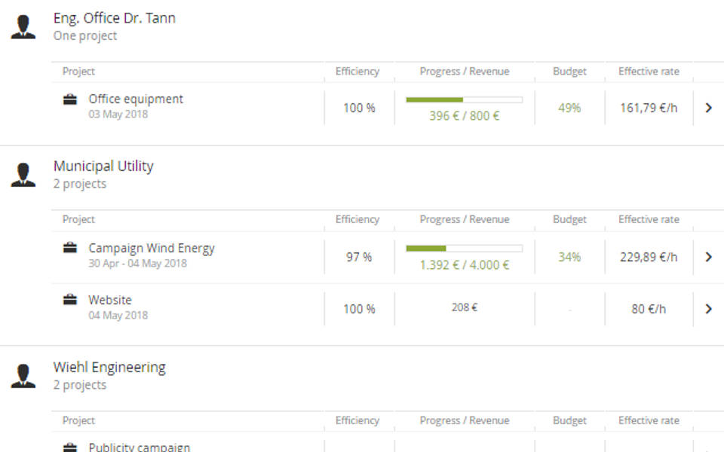724x452 pixels.
Task: Click Efficiency column header under Municipal Utility
Action: (x=357, y=219)
